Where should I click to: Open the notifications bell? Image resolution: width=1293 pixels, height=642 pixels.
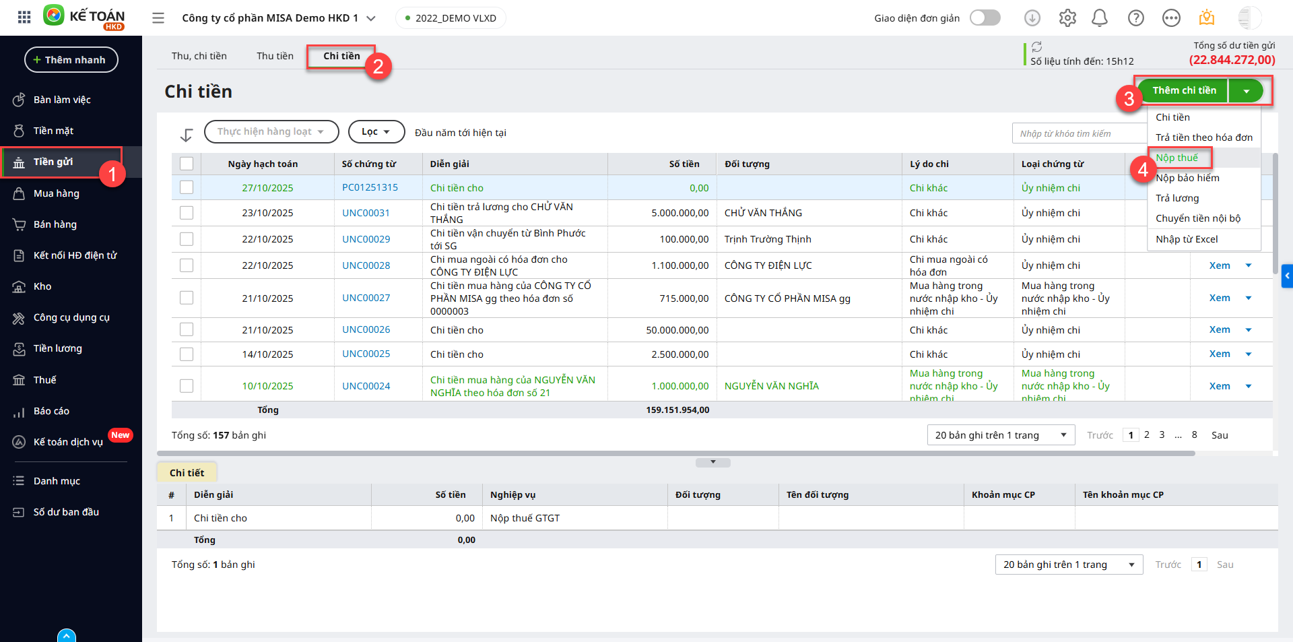pos(1100,18)
